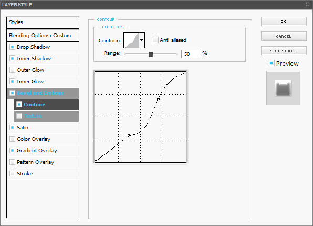Toggle the Preview checkbox
Screen dimensions: 313x226
pos(271,63)
